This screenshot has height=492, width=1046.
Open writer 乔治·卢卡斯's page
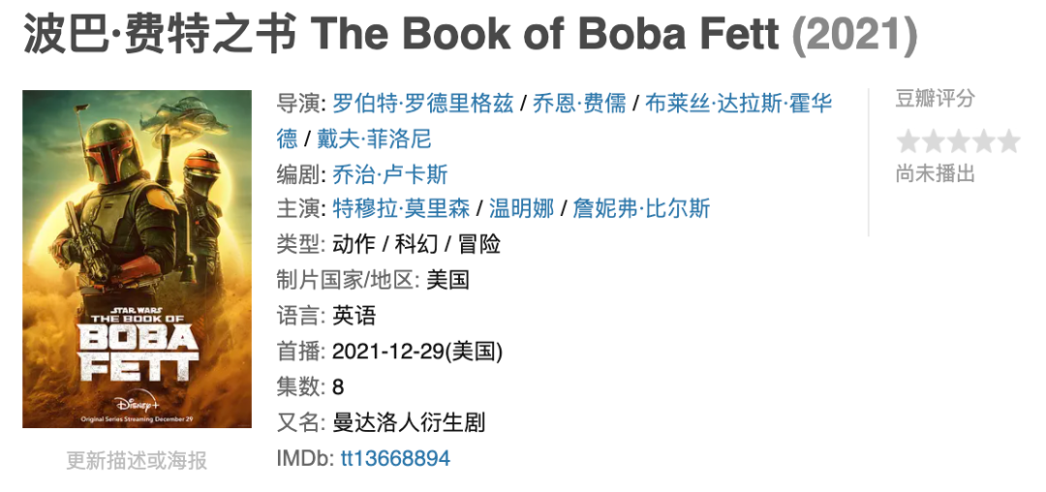(389, 174)
